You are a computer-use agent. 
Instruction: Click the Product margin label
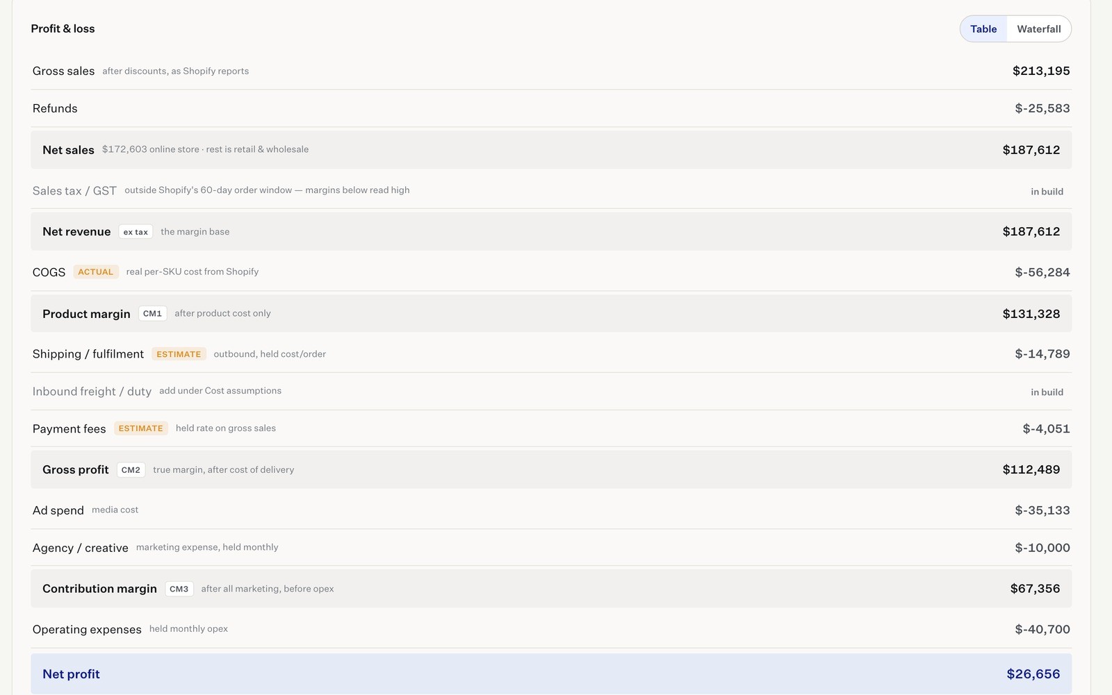pyautogui.click(x=86, y=314)
